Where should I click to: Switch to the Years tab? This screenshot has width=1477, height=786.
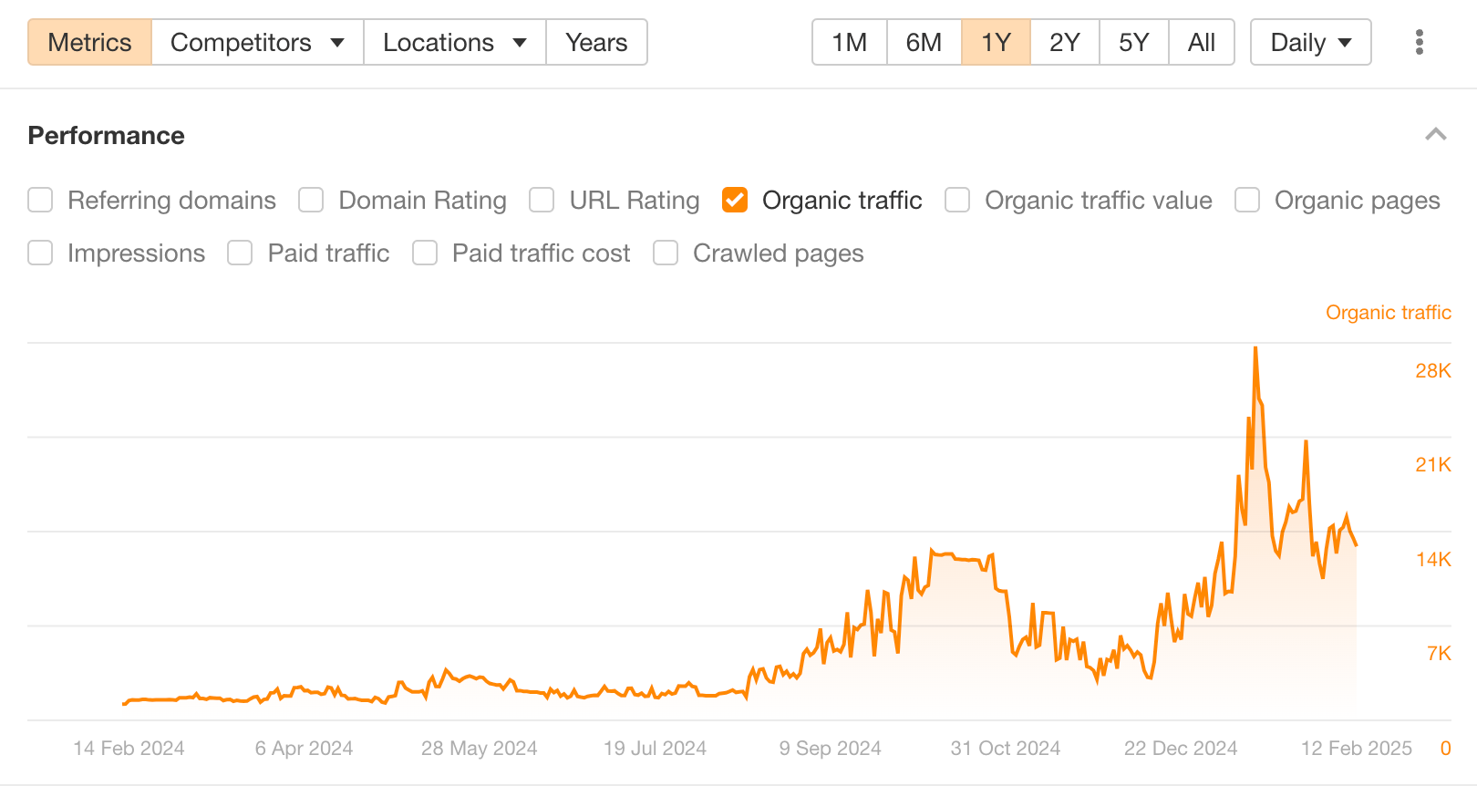[596, 42]
